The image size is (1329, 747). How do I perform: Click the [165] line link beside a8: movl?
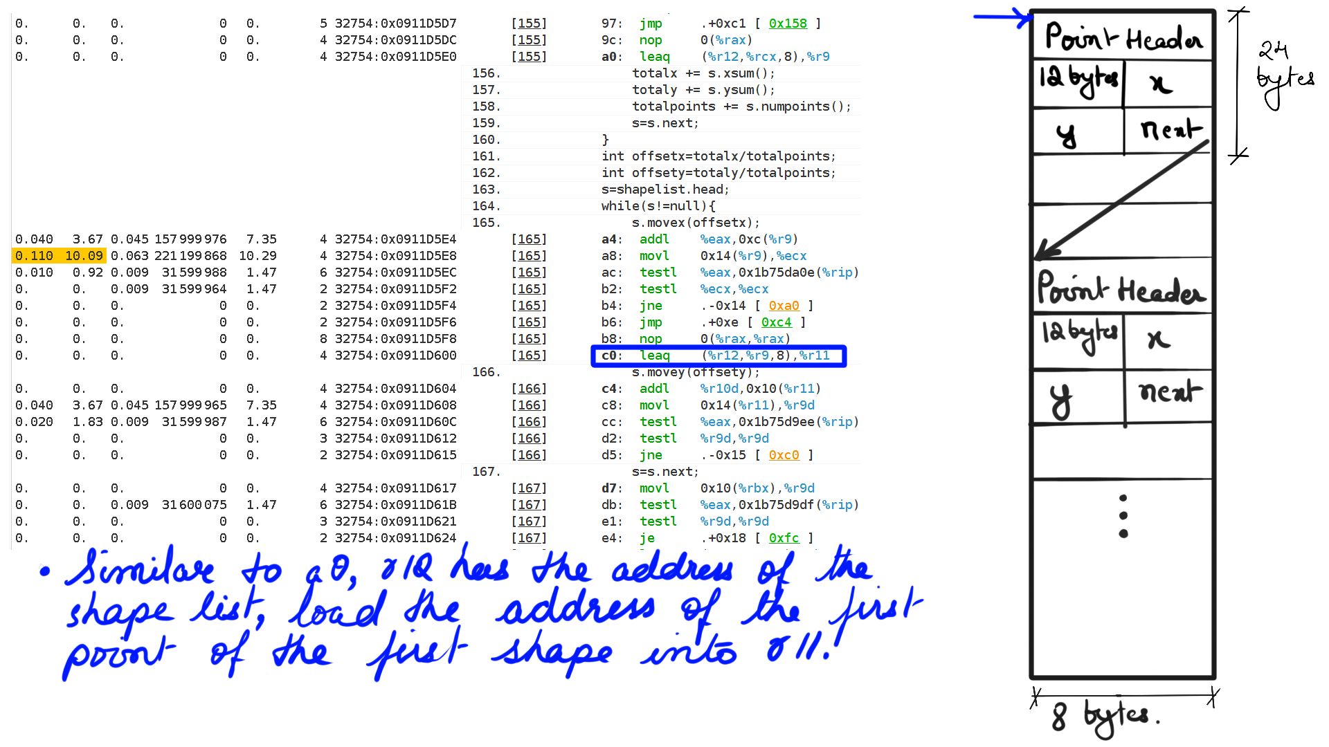[x=529, y=256]
